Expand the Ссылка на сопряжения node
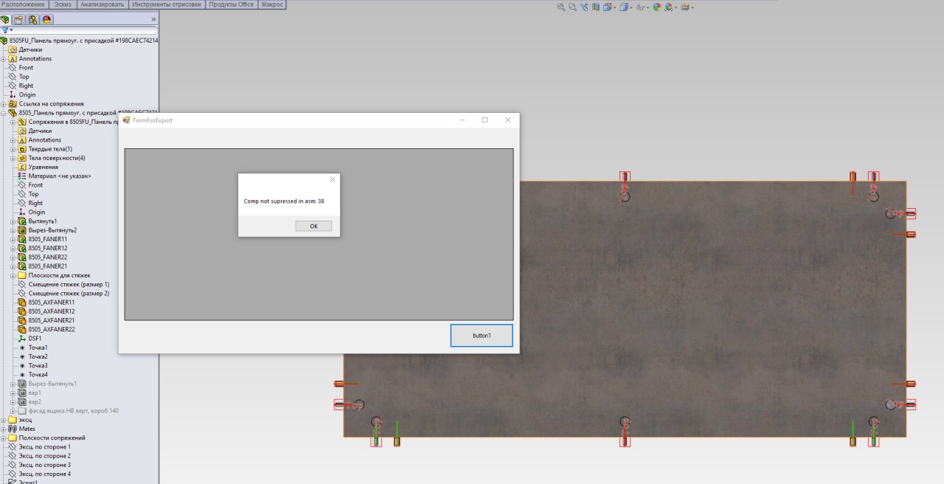This screenshot has width=944, height=484. point(4,104)
